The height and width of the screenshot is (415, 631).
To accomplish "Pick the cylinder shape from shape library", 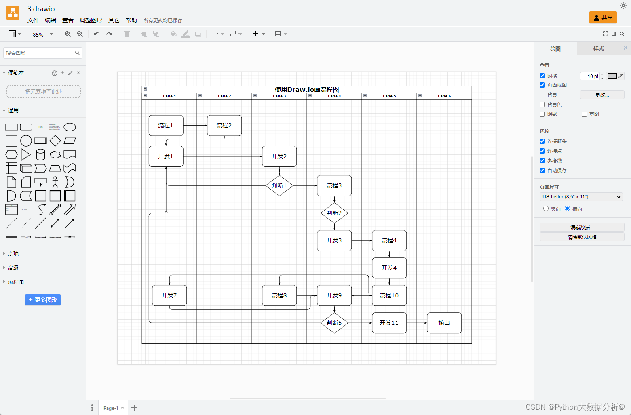I will point(40,154).
